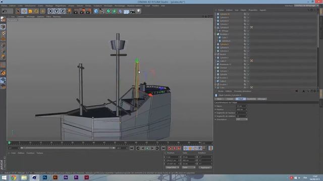Click the green Array modeling objects icon
Screen dimensions: 323x181
click(x=114, y=11)
